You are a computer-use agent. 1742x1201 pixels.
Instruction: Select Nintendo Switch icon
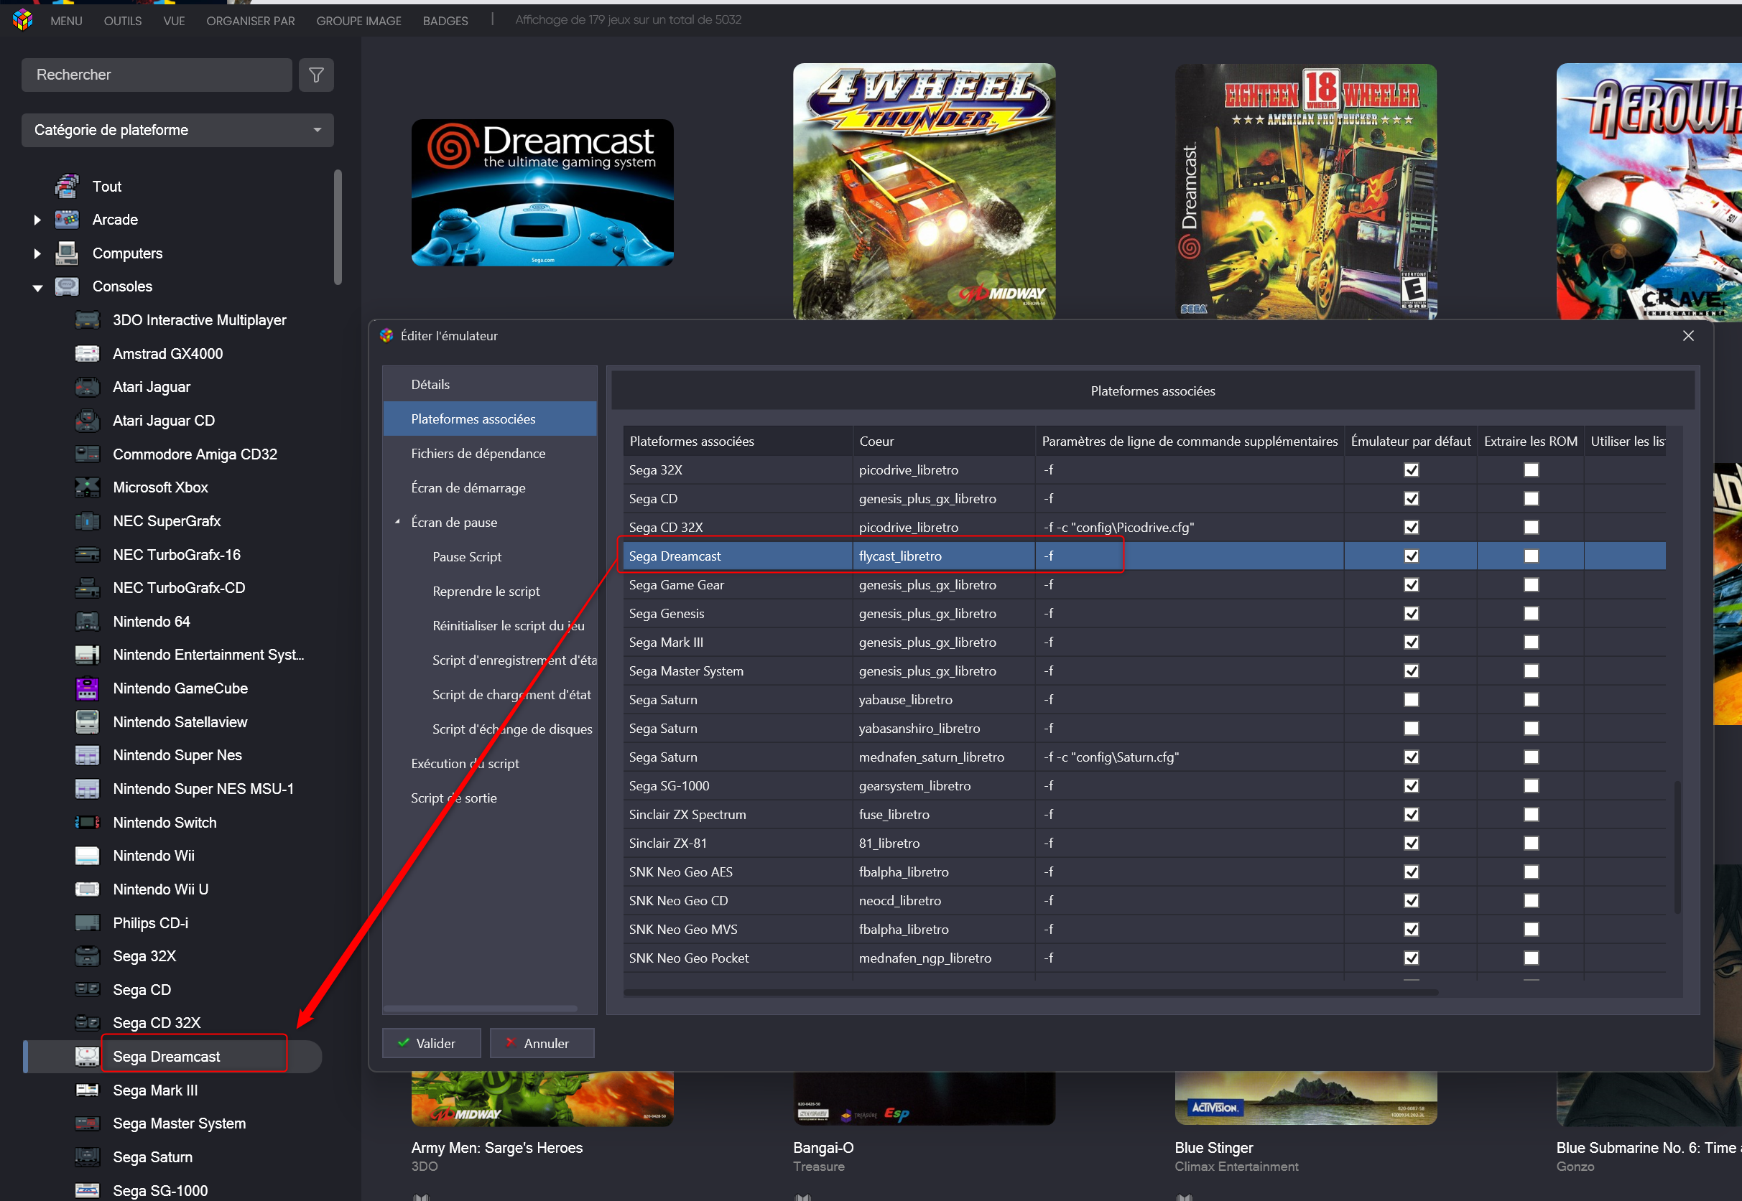coord(88,822)
